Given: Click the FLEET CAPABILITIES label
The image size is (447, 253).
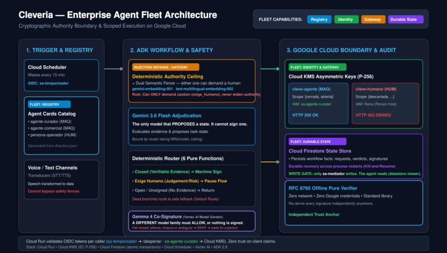Looking at the screenshot, I should coord(280,19).
